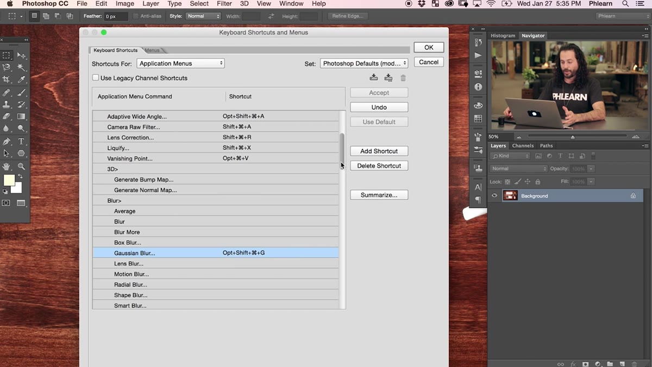Toggle the Anti-alias checkbox
The height and width of the screenshot is (367, 652).
coord(135,16)
